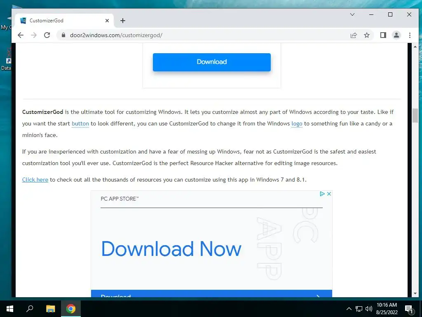Follow the 'logo' link in text
Screen dimensions: 422x317
pyautogui.click(x=297, y=124)
